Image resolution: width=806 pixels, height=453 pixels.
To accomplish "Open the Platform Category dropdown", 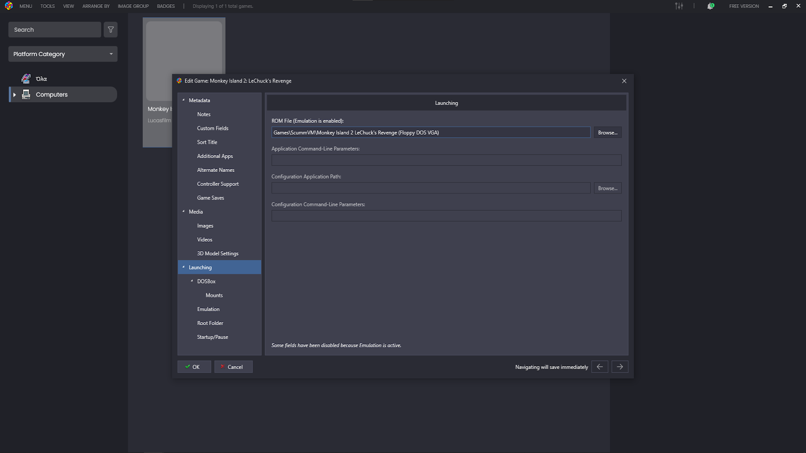I will (x=63, y=54).
